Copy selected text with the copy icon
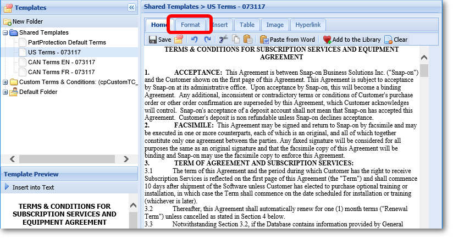453x239 pixels. 236,39
